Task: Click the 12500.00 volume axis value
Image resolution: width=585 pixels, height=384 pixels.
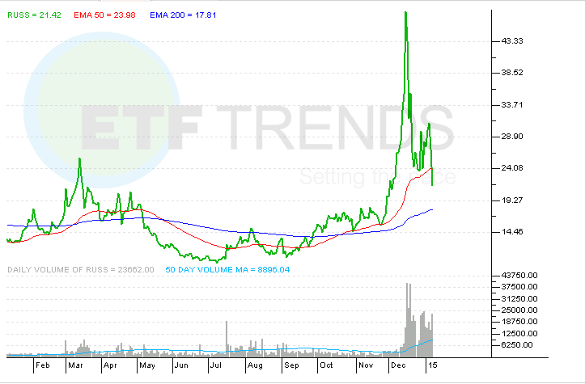Action: tap(519, 334)
